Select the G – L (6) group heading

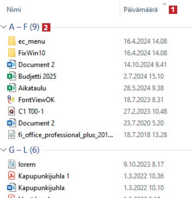click(x=24, y=150)
